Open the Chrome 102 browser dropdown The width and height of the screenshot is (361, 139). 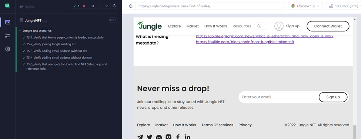[x=305, y=6]
